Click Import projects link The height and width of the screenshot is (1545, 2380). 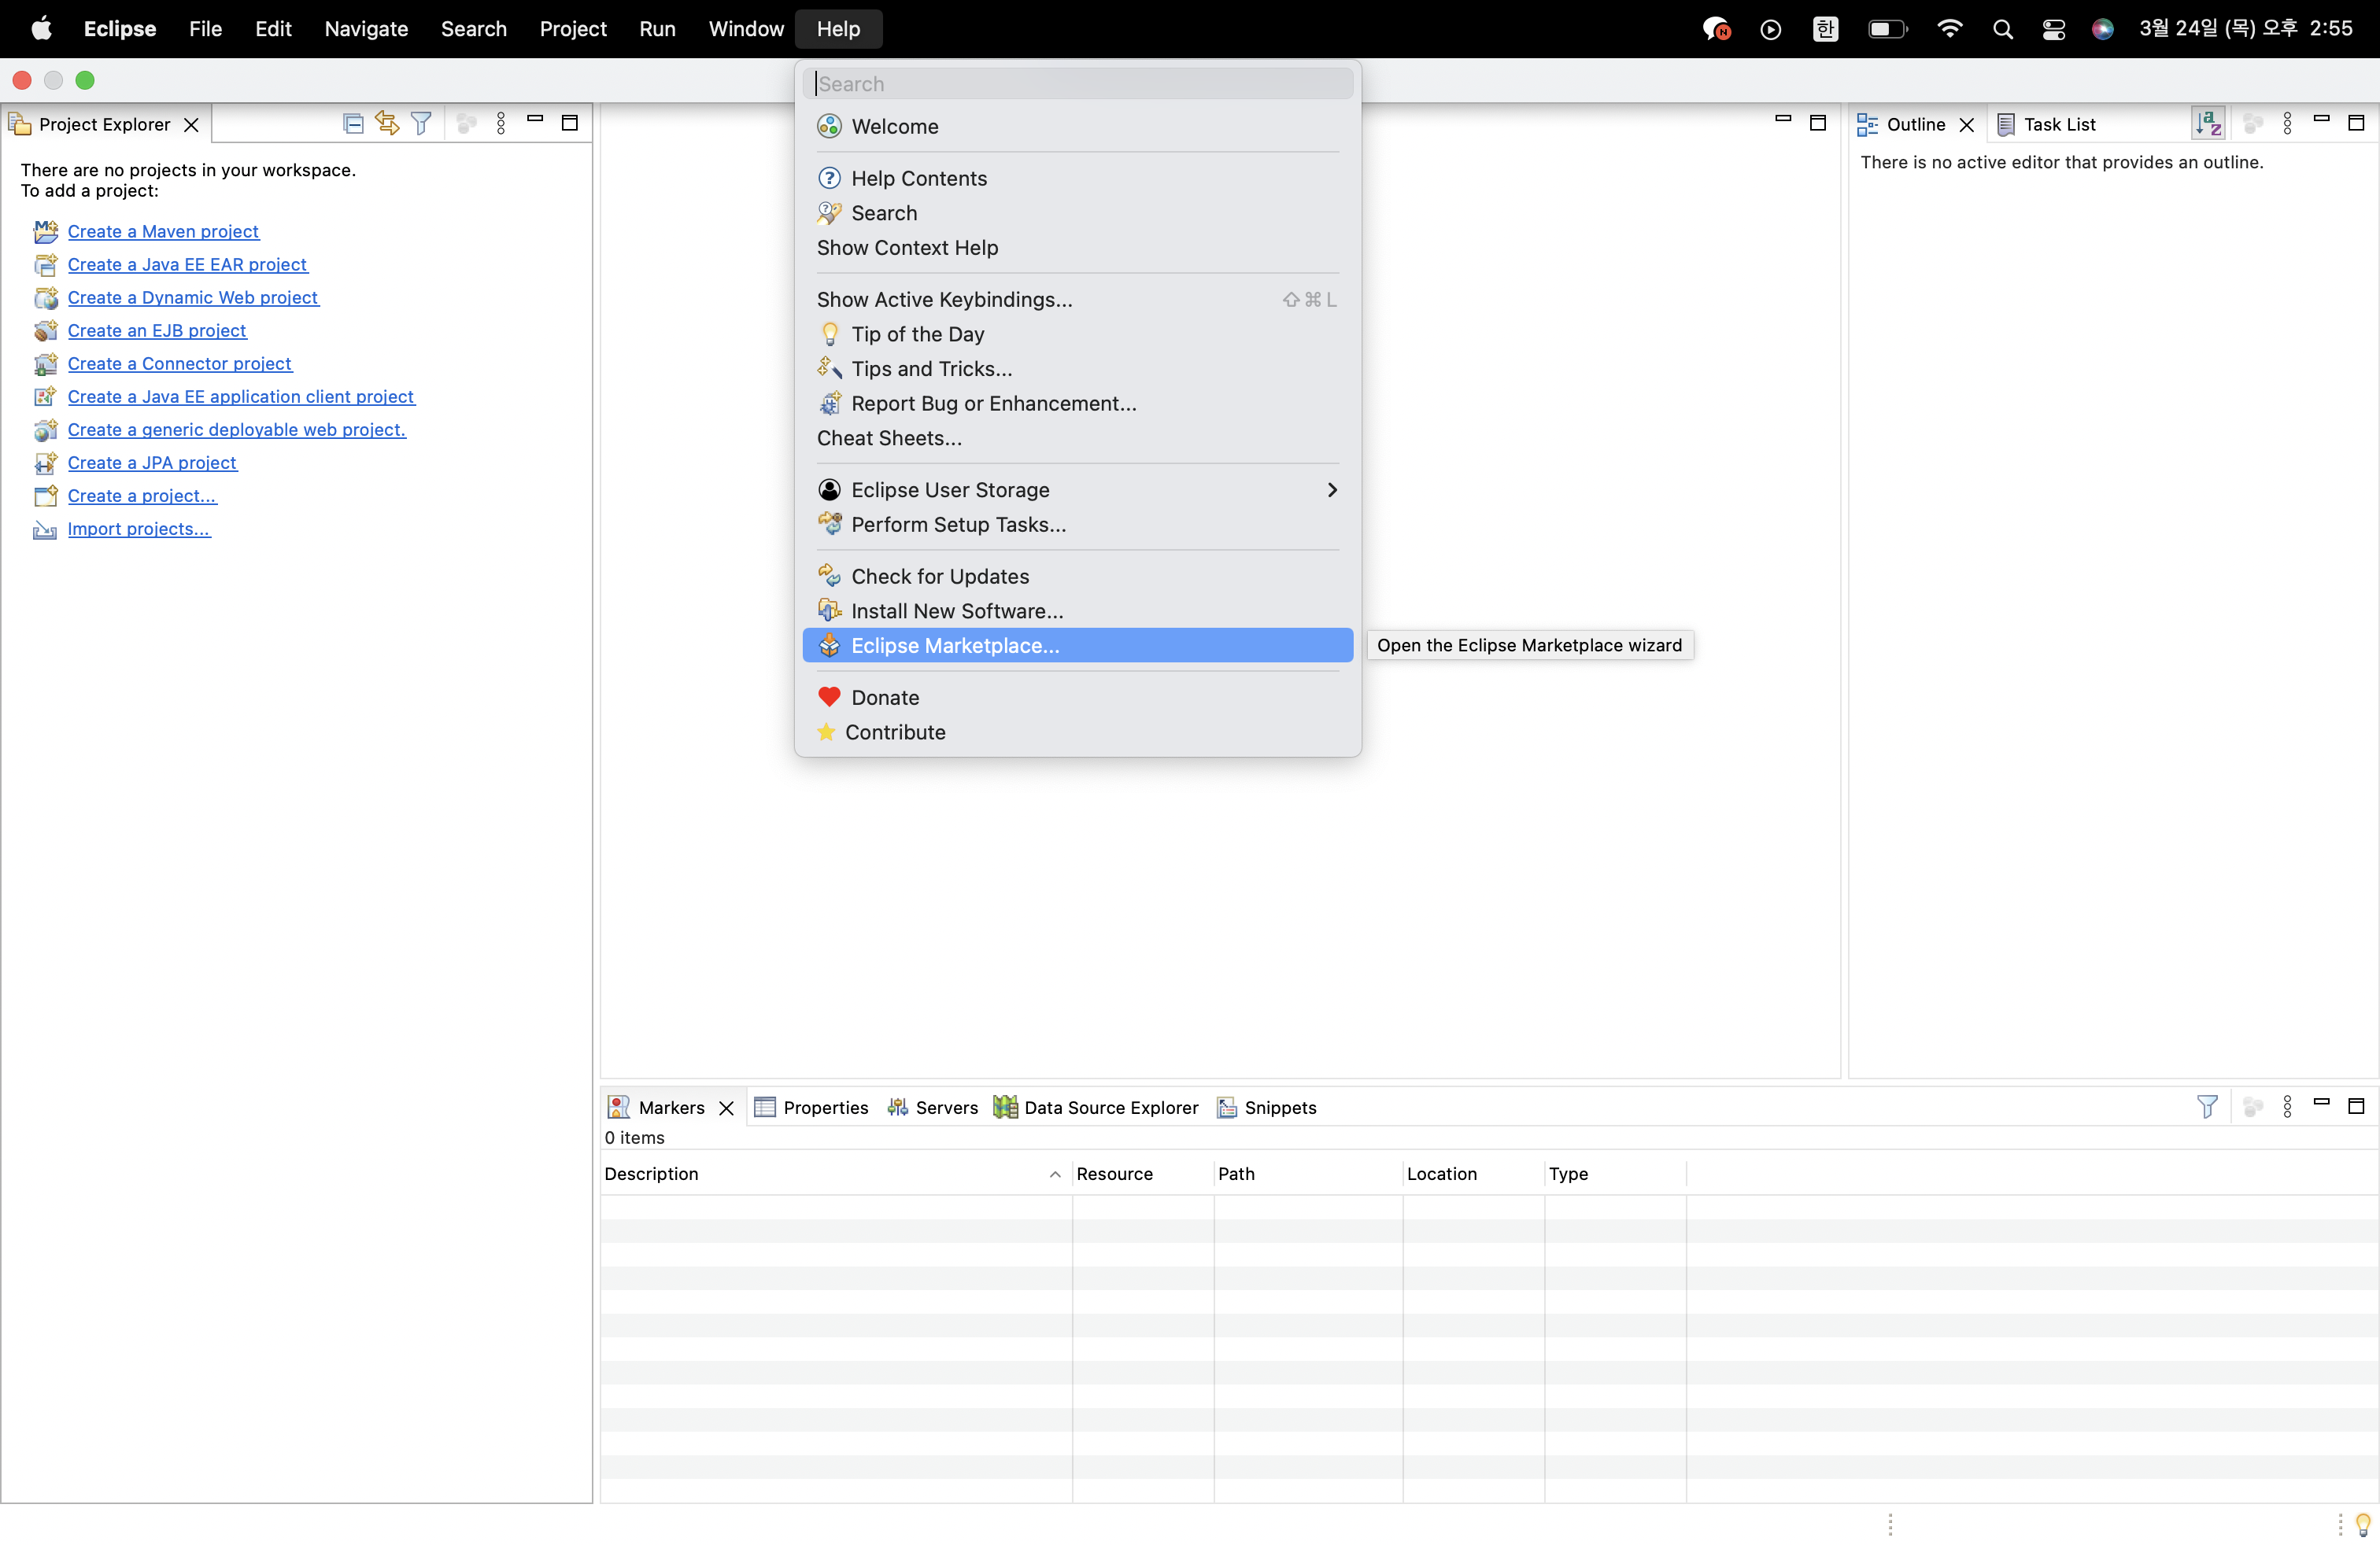(x=138, y=529)
